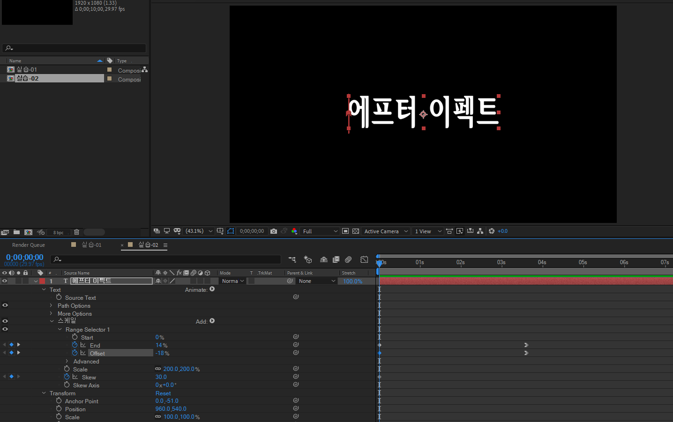
Task: Click the Region of Interest icon
Action: [x=345, y=231]
